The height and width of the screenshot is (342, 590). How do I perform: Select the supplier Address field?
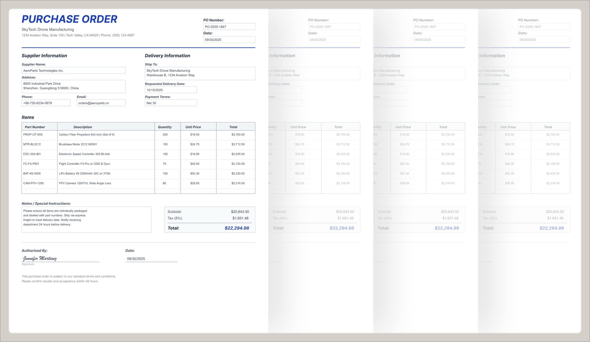click(73, 86)
